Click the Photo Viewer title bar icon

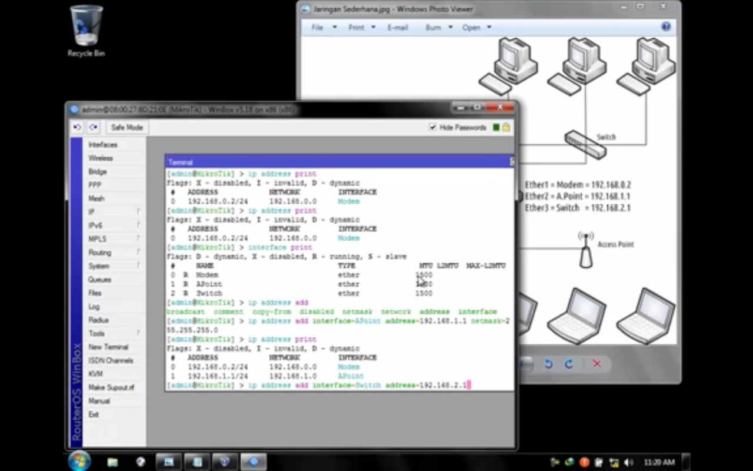[305, 9]
